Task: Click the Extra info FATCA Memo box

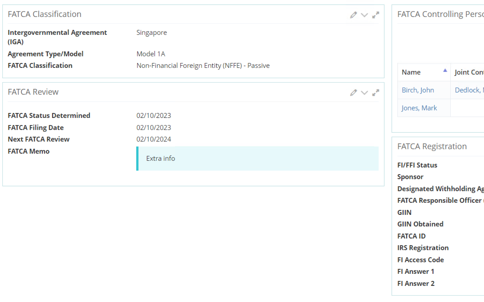Action: coord(257,158)
